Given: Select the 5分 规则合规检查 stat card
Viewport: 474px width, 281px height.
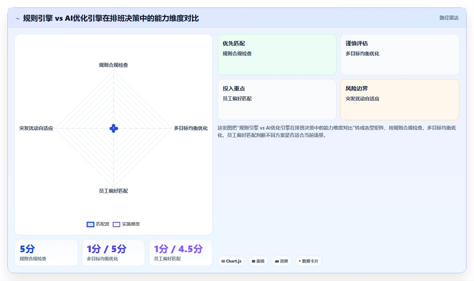Looking at the screenshot, I should [x=46, y=253].
